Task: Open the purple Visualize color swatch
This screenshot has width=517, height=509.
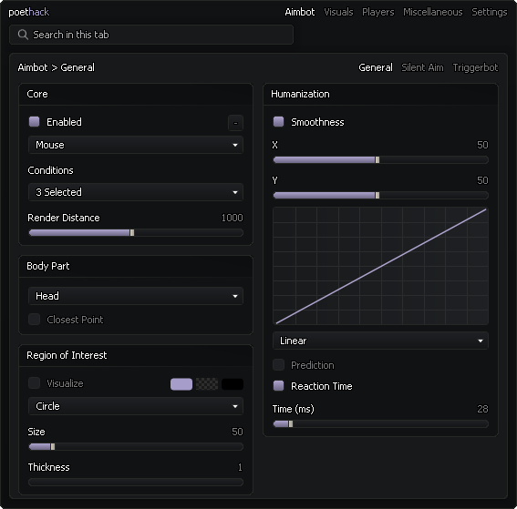Action: tap(181, 384)
